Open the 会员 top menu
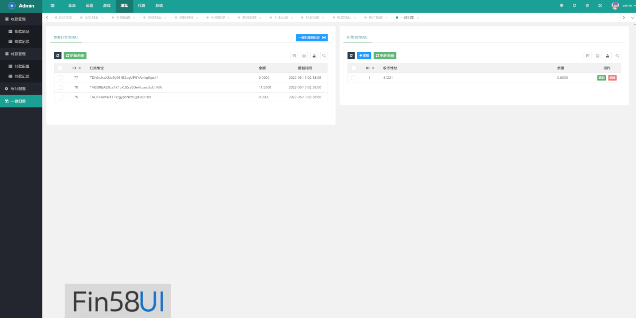The height and width of the screenshot is (318, 636). (x=72, y=5)
